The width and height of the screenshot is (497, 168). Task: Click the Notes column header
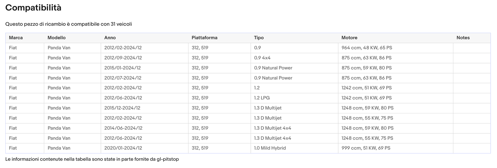tap(463, 38)
